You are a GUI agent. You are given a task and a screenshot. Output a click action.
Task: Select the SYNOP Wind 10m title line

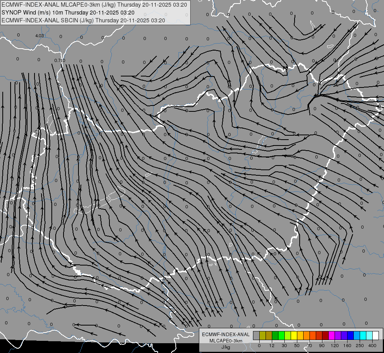68,13
